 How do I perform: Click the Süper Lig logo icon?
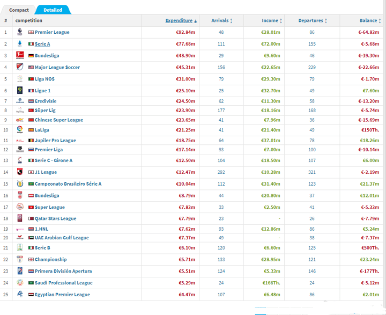point(20,110)
